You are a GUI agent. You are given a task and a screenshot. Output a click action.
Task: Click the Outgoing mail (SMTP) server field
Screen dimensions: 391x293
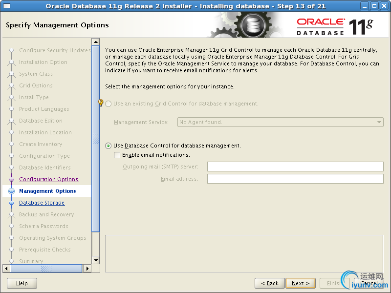pos(295,167)
